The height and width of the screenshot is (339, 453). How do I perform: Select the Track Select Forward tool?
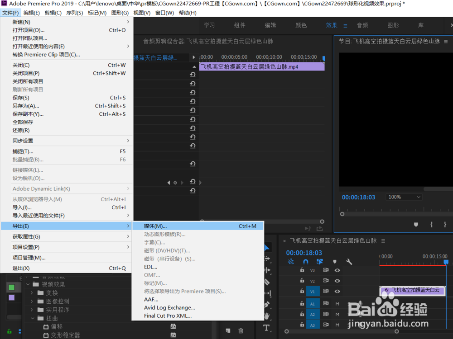coord(268,259)
